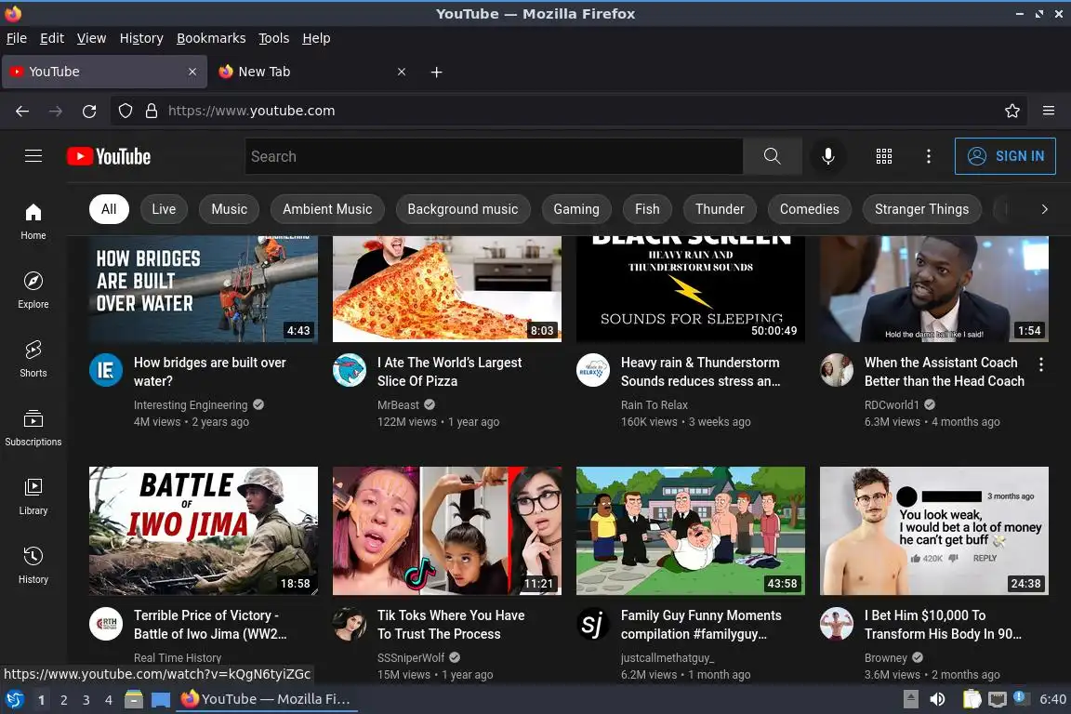This screenshot has height=714, width=1071.
Task: Bookmark this page with star icon
Action: [1012, 111]
